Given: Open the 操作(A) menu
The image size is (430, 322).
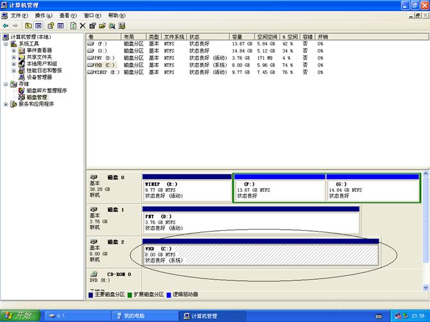Looking at the screenshot, I should pyautogui.click(x=44, y=15).
